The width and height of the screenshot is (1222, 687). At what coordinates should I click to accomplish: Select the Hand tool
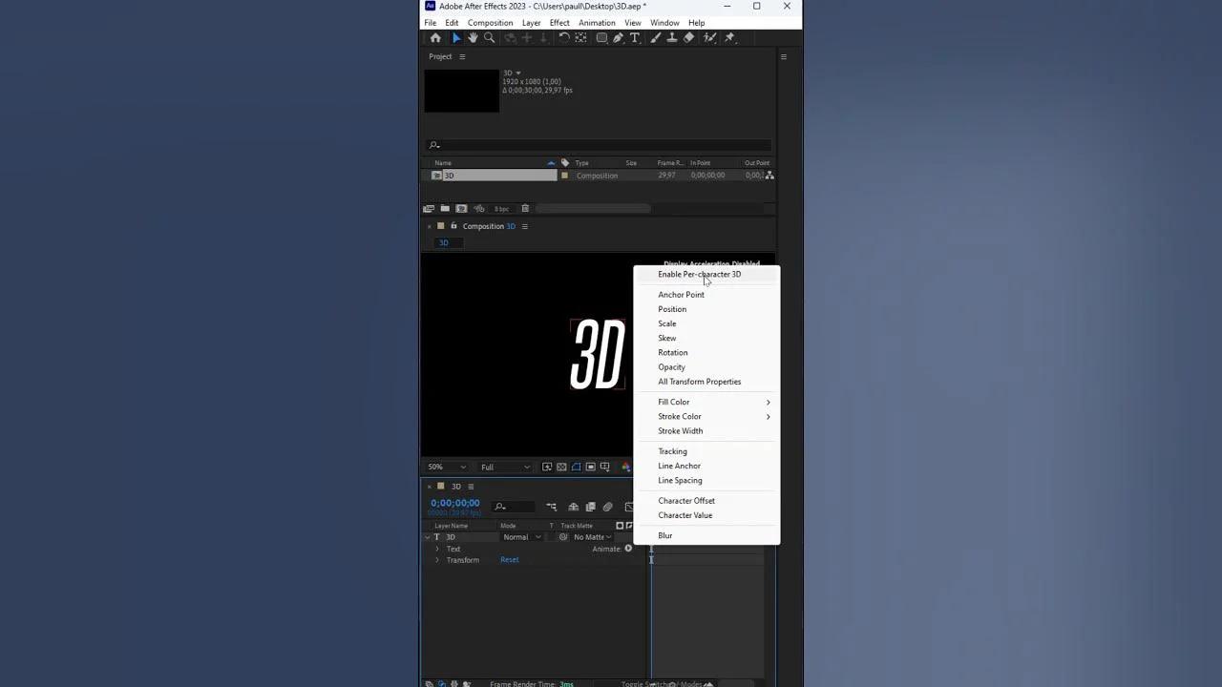(x=473, y=38)
